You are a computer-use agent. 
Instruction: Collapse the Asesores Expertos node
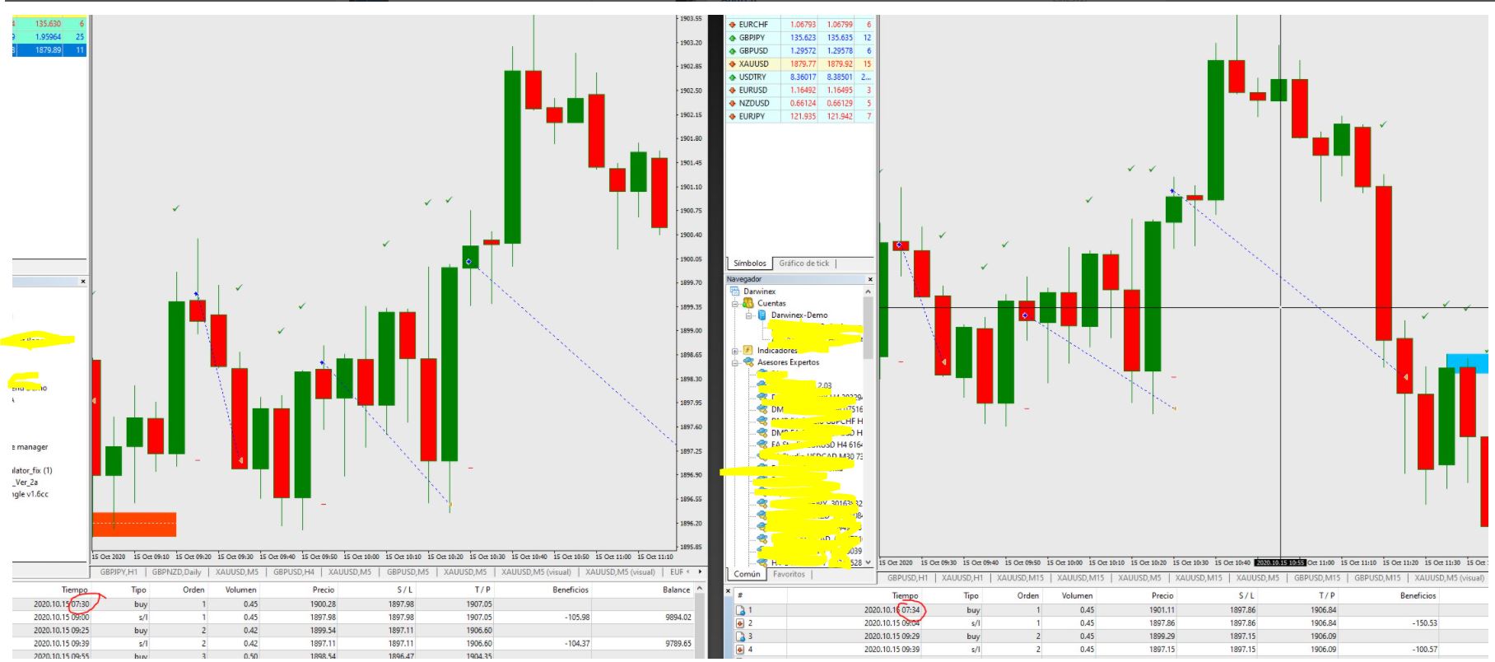click(x=735, y=362)
